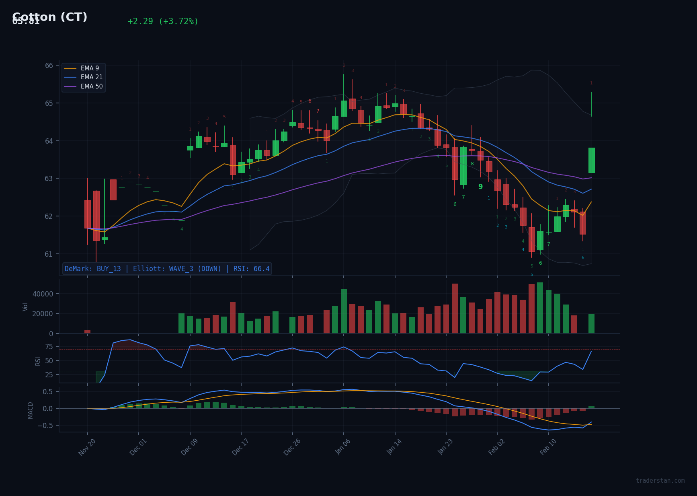Click the DeMark BUY_13 status box
This screenshot has height=496, width=697.
tap(167, 269)
